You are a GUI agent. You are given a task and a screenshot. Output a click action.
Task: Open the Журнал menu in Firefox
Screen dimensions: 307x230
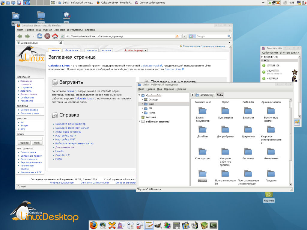tap(47, 30)
